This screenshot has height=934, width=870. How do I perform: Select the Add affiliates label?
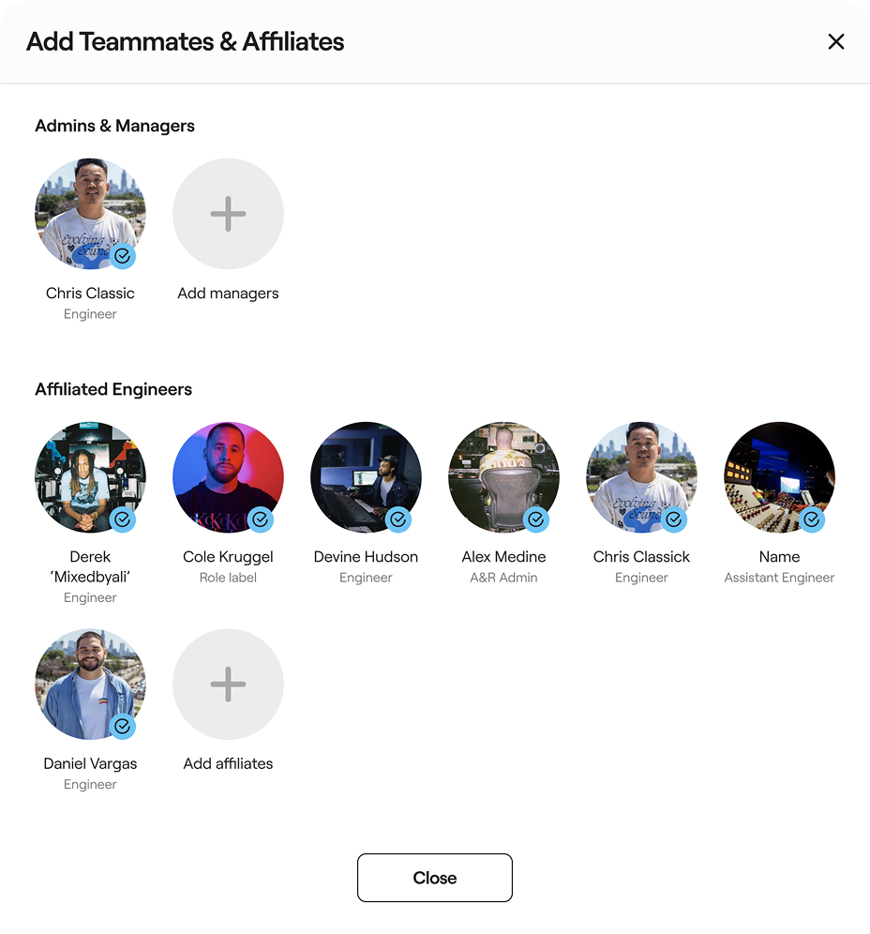click(x=228, y=763)
